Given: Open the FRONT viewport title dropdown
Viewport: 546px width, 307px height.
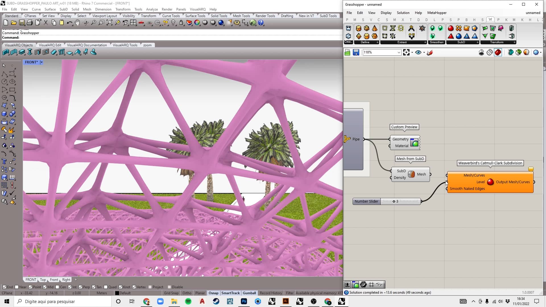Looking at the screenshot, I should pos(41,62).
